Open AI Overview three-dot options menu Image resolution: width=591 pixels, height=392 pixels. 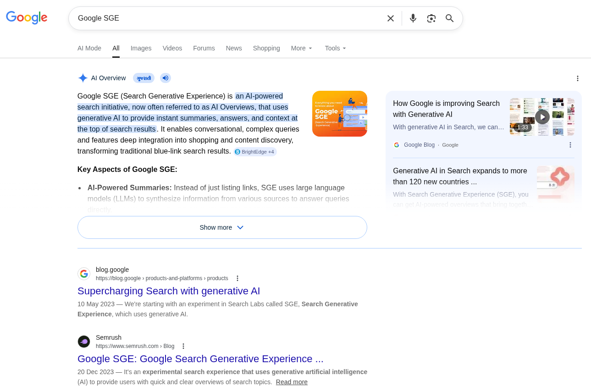pos(578,78)
